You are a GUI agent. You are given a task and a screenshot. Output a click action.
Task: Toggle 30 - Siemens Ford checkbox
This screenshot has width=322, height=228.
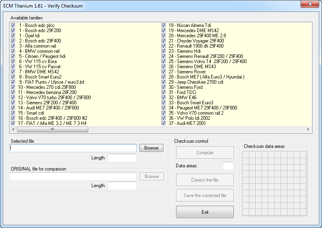click(164, 87)
